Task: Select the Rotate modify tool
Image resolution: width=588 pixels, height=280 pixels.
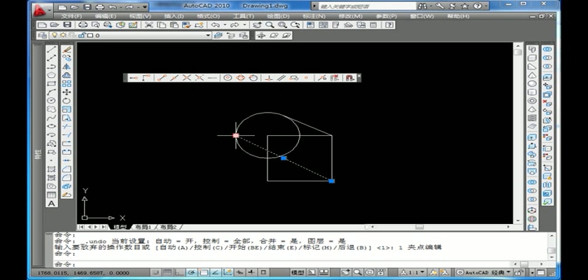Action: [x=66, y=101]
